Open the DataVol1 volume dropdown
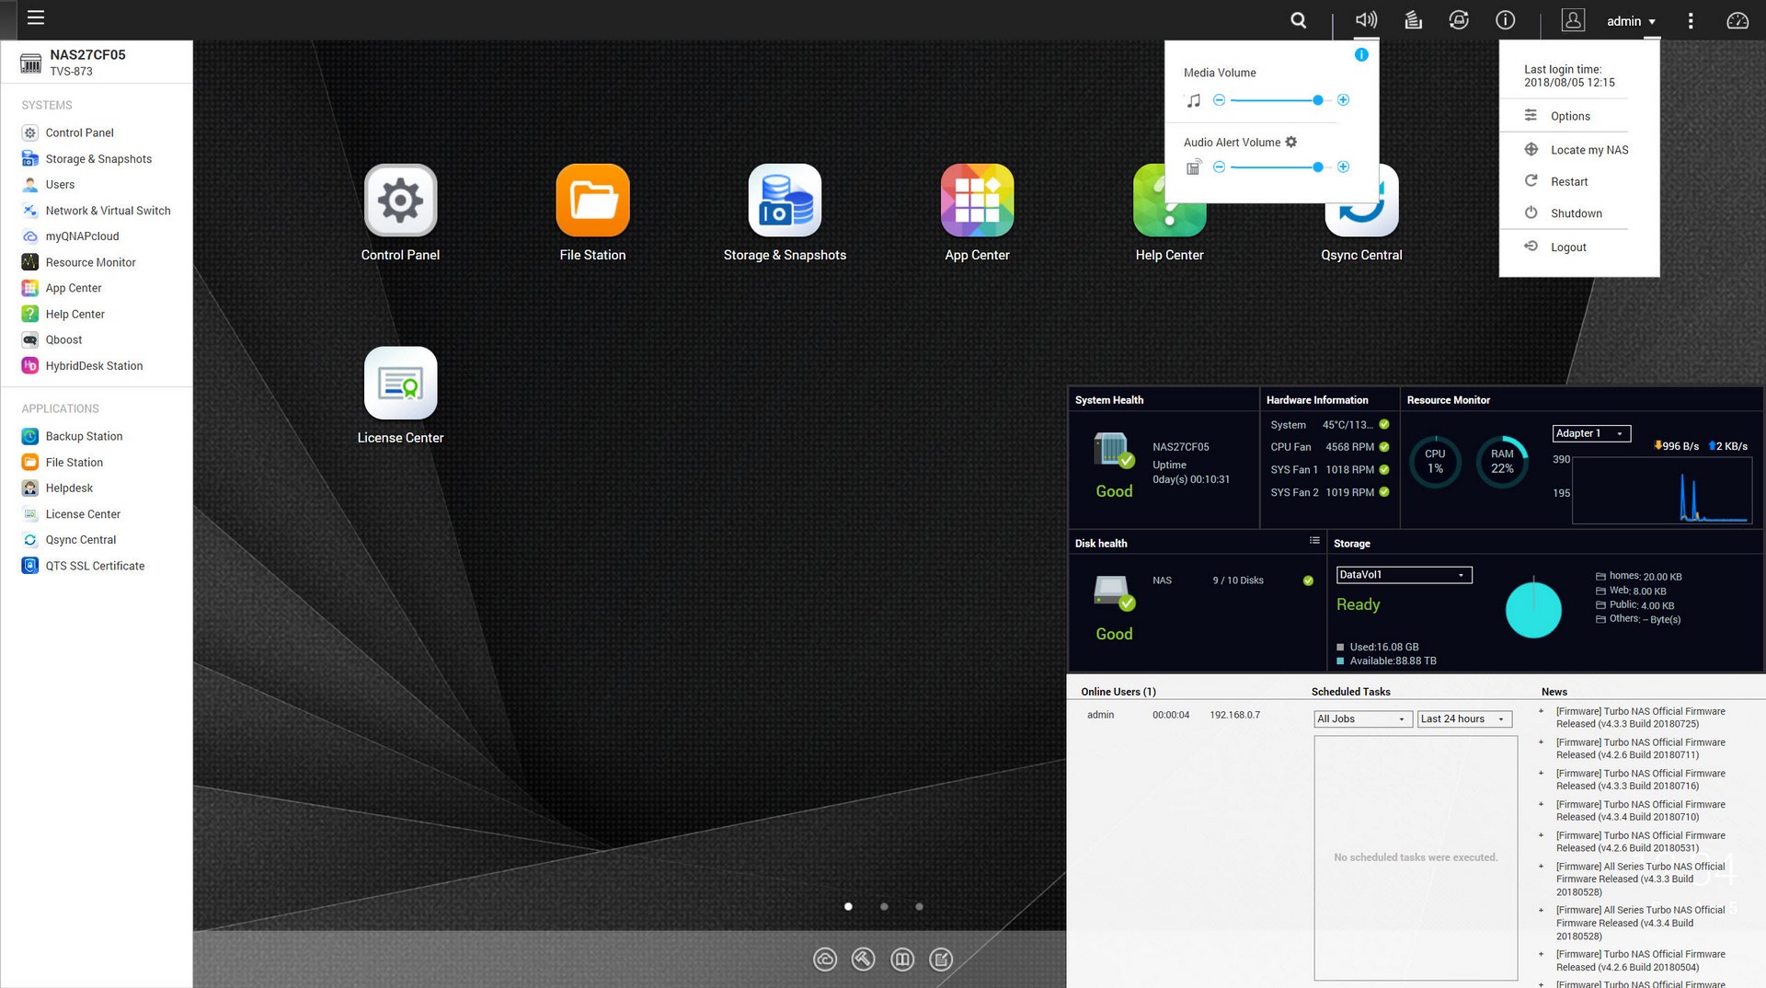Image resolution: width=1766 pixels, height=988 pixels. [1404, 575]
